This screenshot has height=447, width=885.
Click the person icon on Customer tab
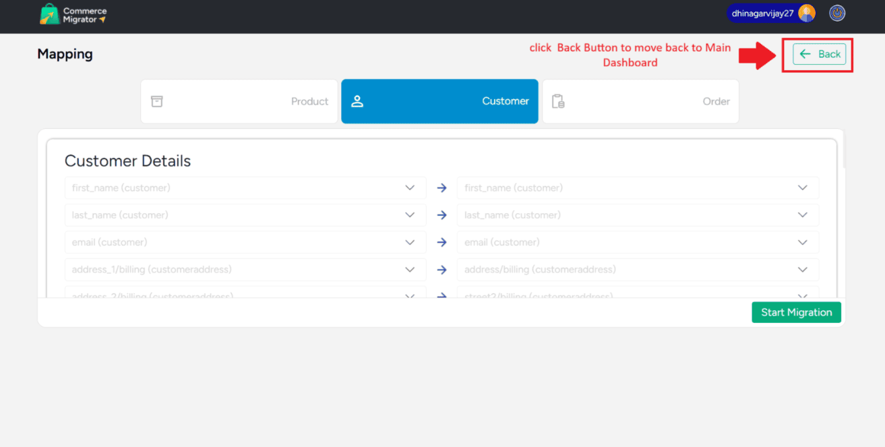357,101
